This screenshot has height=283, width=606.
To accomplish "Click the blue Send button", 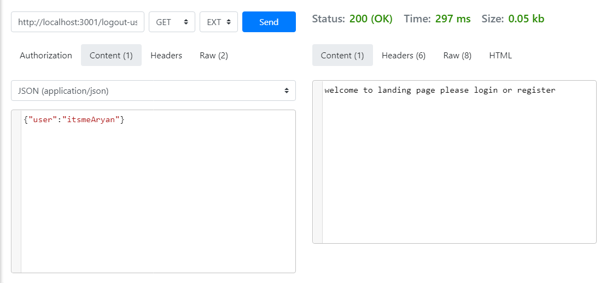I will point(269,22).
